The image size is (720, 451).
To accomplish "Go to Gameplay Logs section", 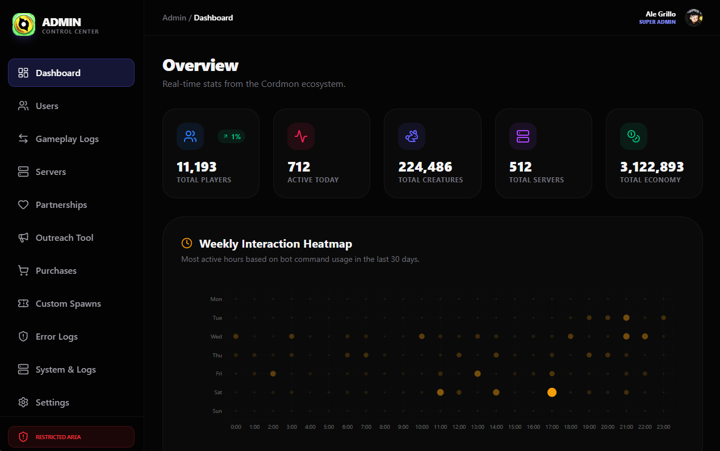I will [67, 139].
